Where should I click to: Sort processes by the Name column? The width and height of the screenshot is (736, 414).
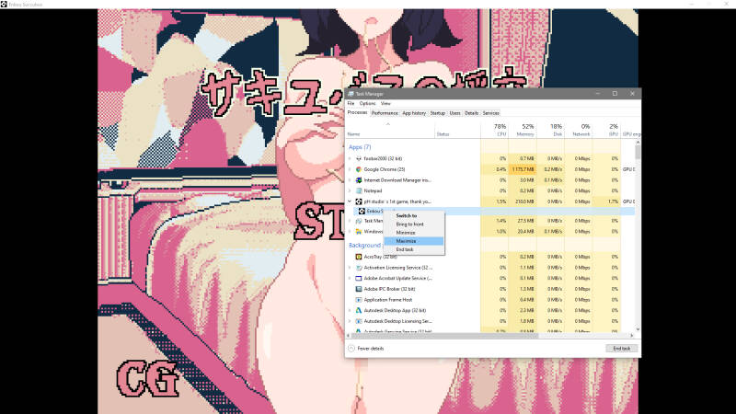point(390,130)
